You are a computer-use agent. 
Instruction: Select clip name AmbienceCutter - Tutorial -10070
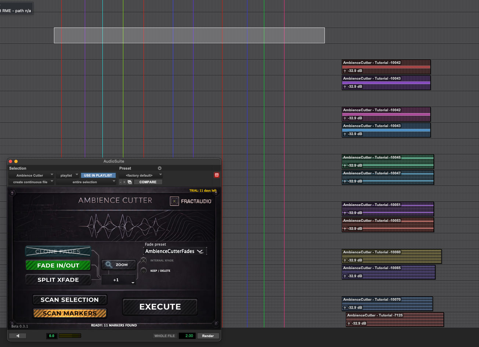[x=372, y=300]
